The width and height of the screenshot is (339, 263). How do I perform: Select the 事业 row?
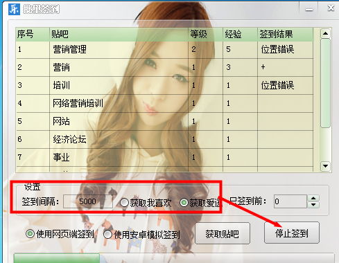[x=164, y=157]
